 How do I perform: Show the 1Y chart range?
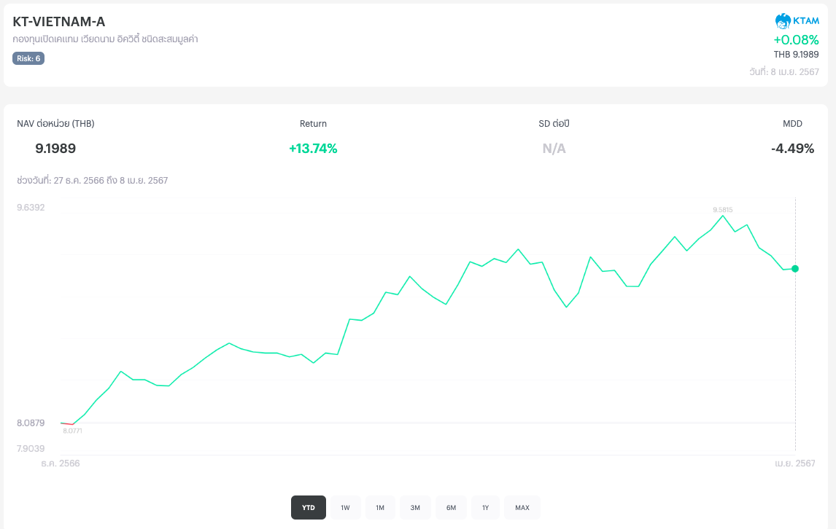click(x=485, y=507)
